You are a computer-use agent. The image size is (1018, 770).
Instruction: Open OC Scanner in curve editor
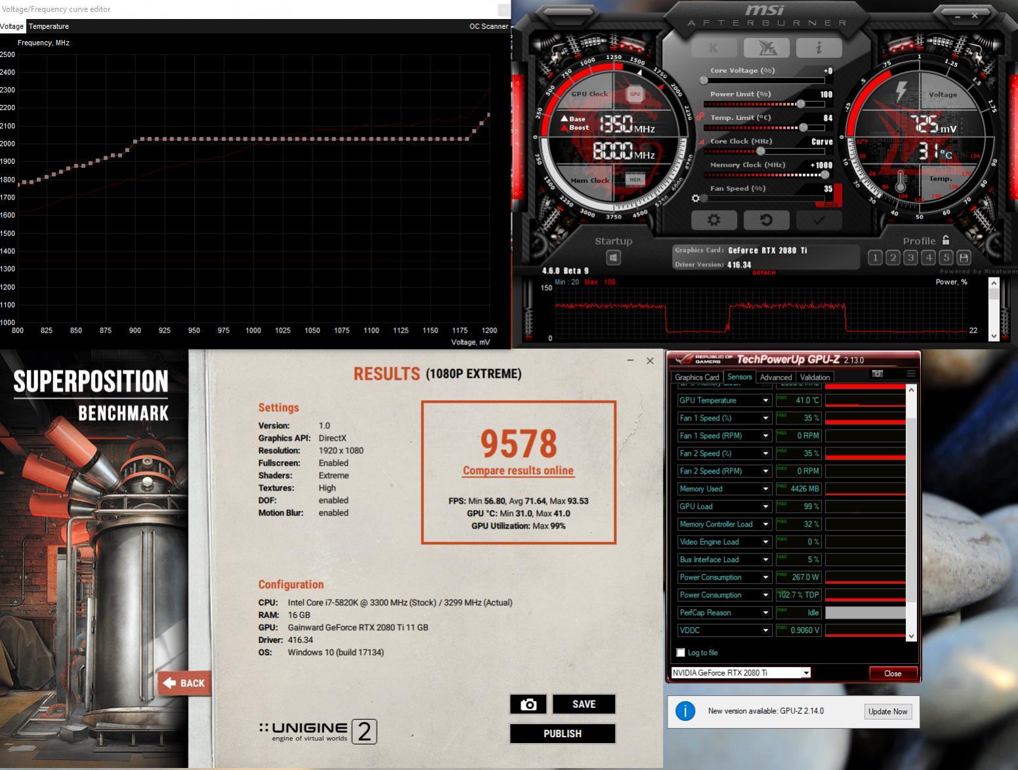point(488,26)
